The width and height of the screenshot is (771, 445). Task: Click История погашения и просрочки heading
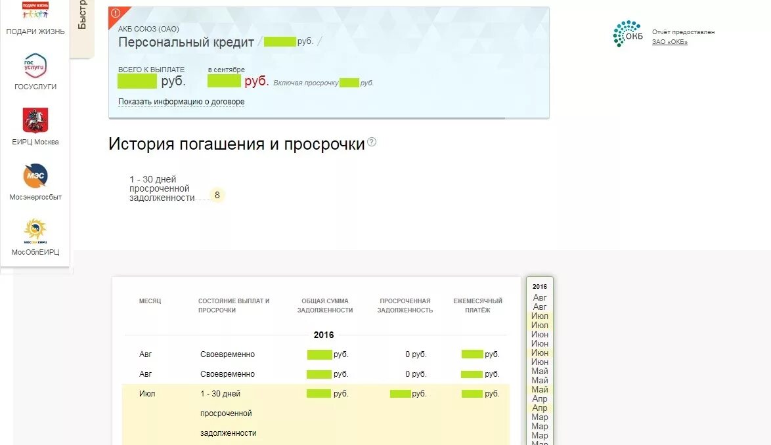[x=236, y=144]
